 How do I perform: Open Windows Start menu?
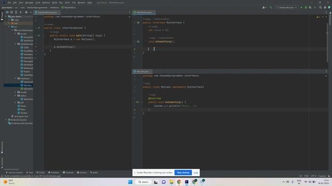pyautogui.click(x=130, y=182)
